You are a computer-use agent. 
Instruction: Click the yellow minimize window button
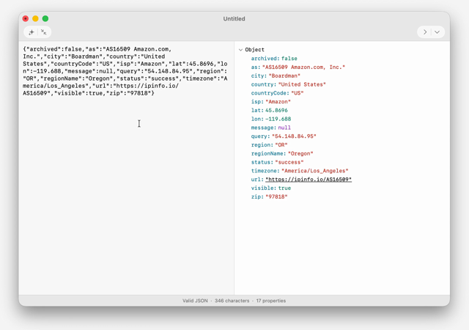(x=36, y=18)
